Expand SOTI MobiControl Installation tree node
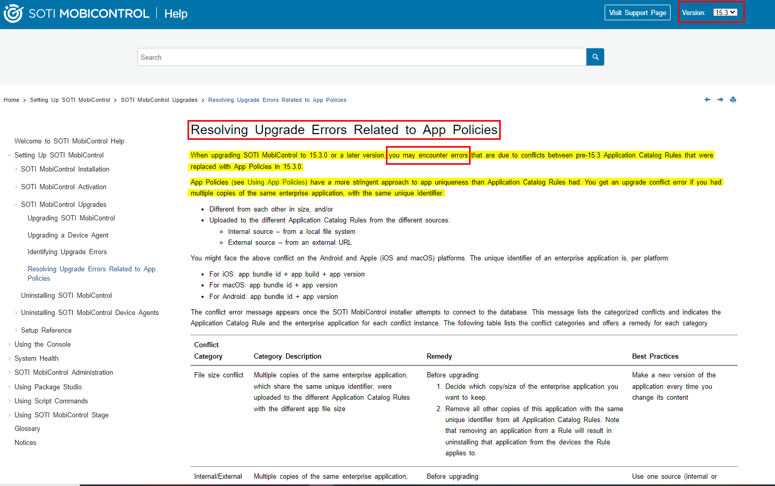The height and width of the screenshot is (486, 775). (x=16, y=169)
